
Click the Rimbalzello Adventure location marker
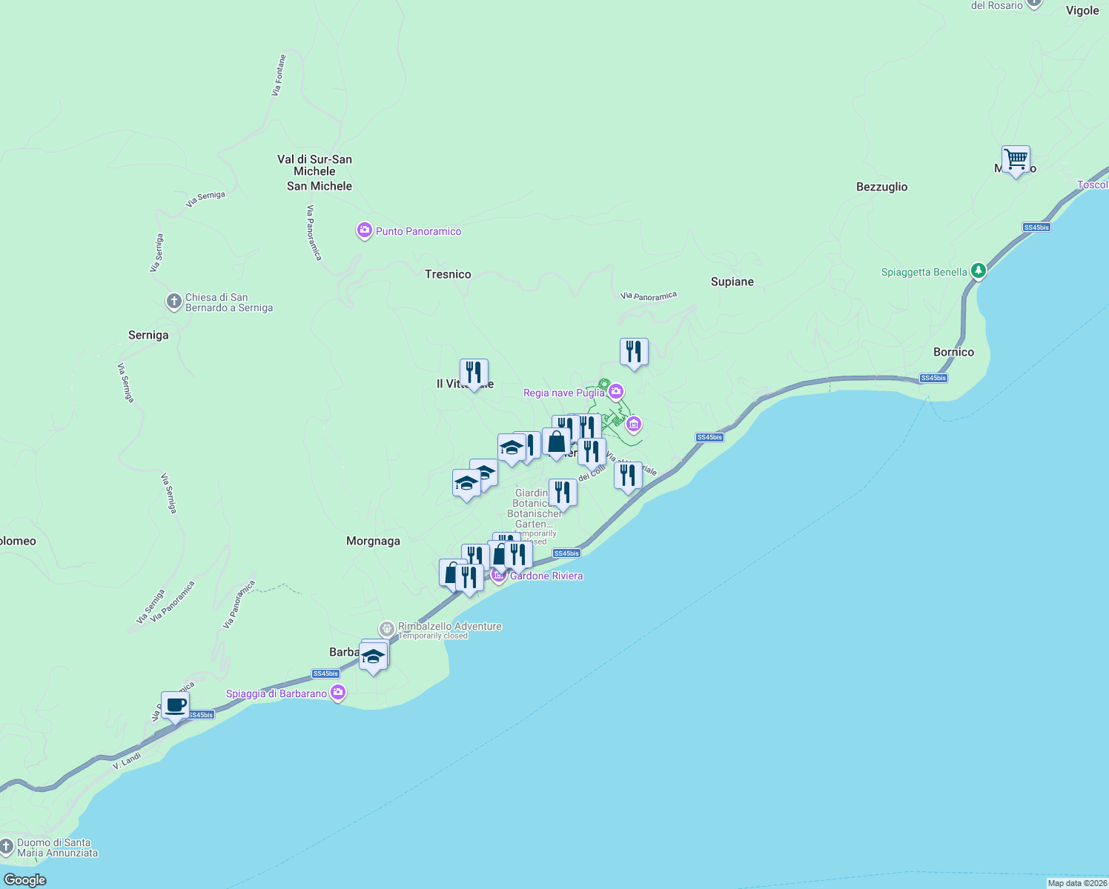click(x=386, y=627)
